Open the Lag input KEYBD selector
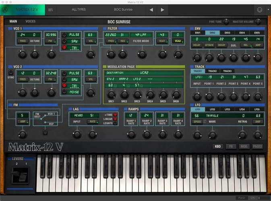 coord(79,115)
